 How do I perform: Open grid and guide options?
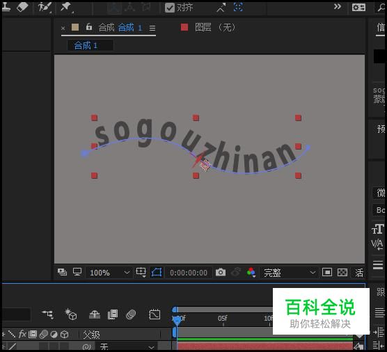click(141, 272)
